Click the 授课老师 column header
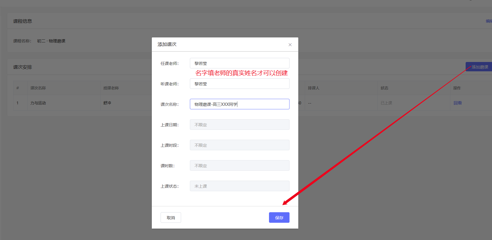 (111, 88)
